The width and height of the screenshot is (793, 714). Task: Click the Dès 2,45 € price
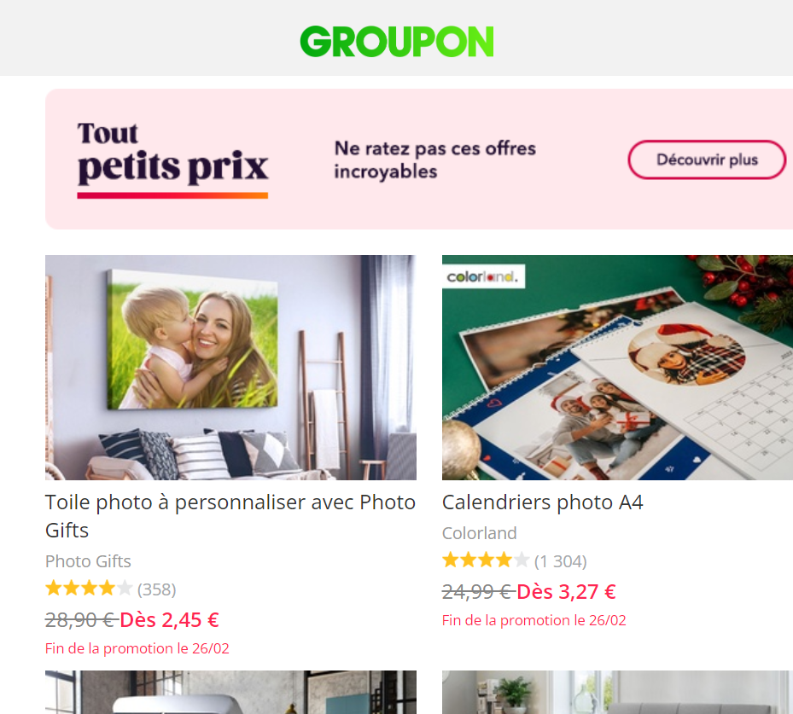coord(169,619)
